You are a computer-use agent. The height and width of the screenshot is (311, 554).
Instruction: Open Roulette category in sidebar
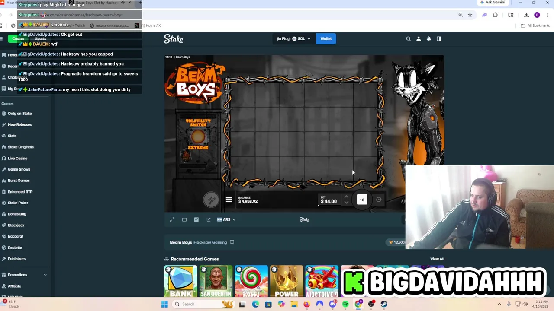coord(15,248)
